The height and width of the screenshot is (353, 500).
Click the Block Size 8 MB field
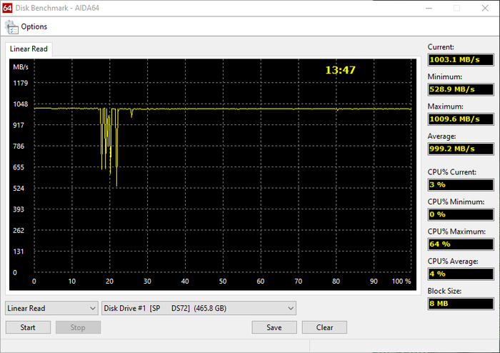click(460, 304)
